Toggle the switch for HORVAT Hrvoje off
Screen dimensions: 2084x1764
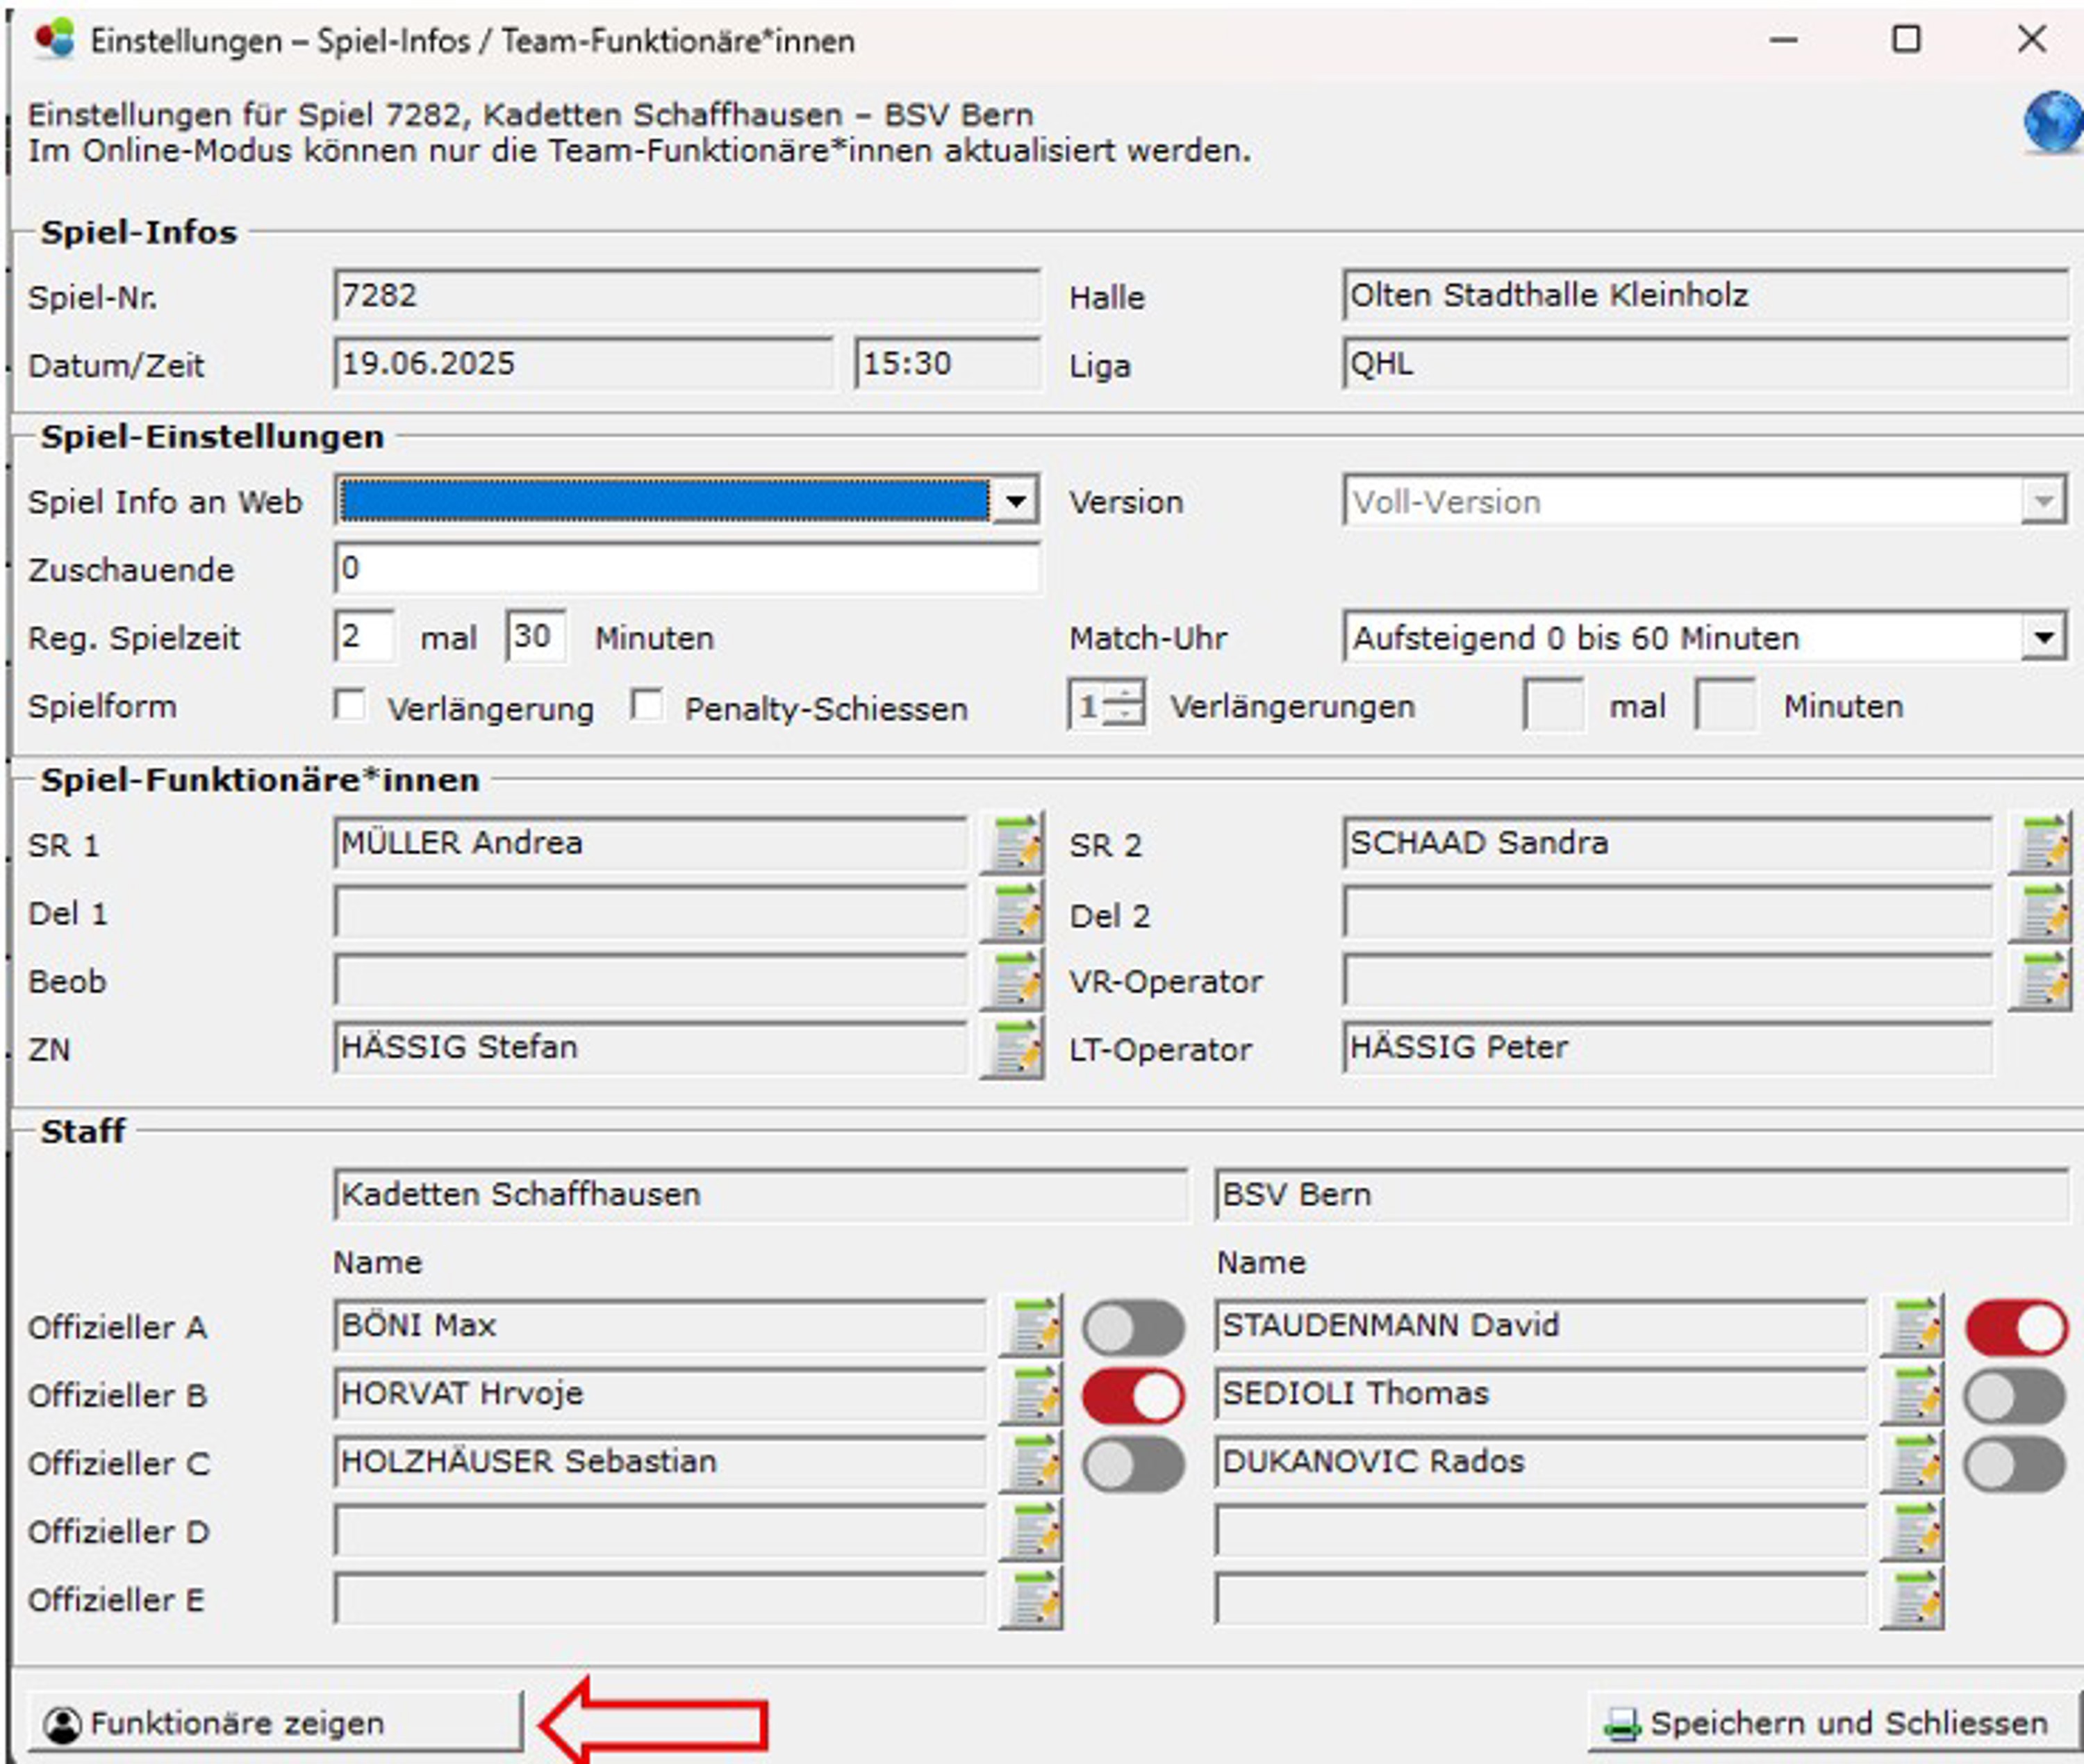[x=1133, y=1396]
